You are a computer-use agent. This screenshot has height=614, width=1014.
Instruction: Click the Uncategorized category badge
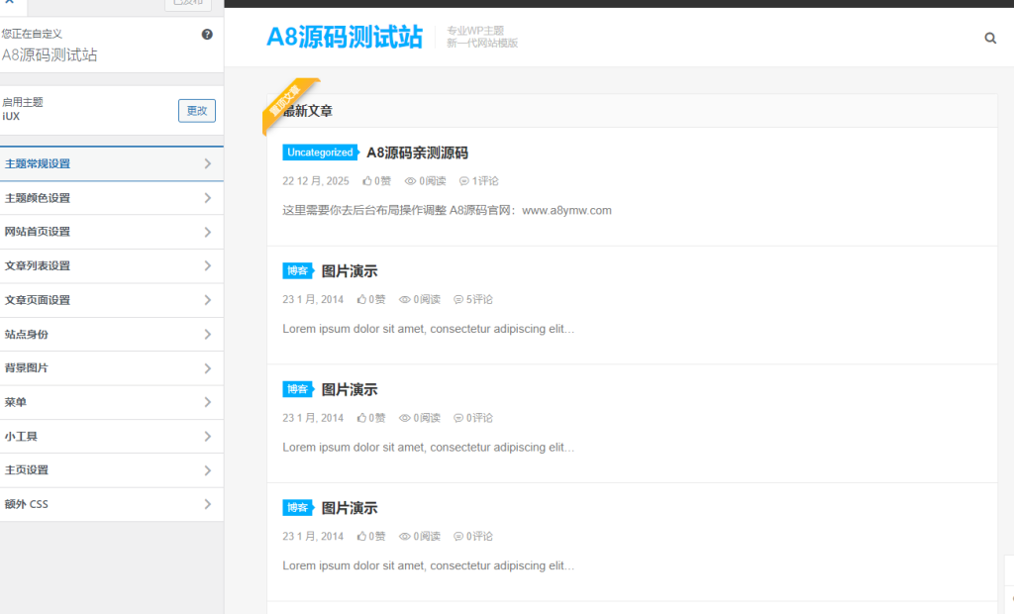[320, 152]
